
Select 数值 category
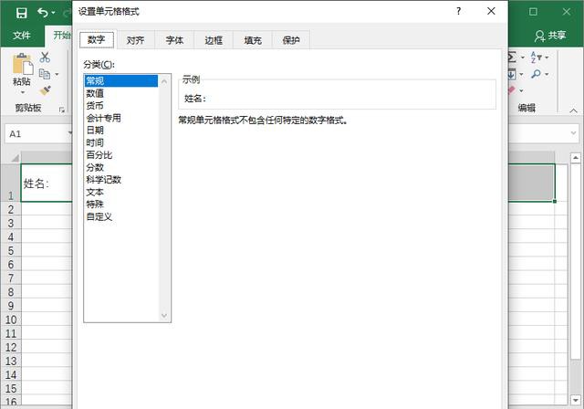(121, 93)
